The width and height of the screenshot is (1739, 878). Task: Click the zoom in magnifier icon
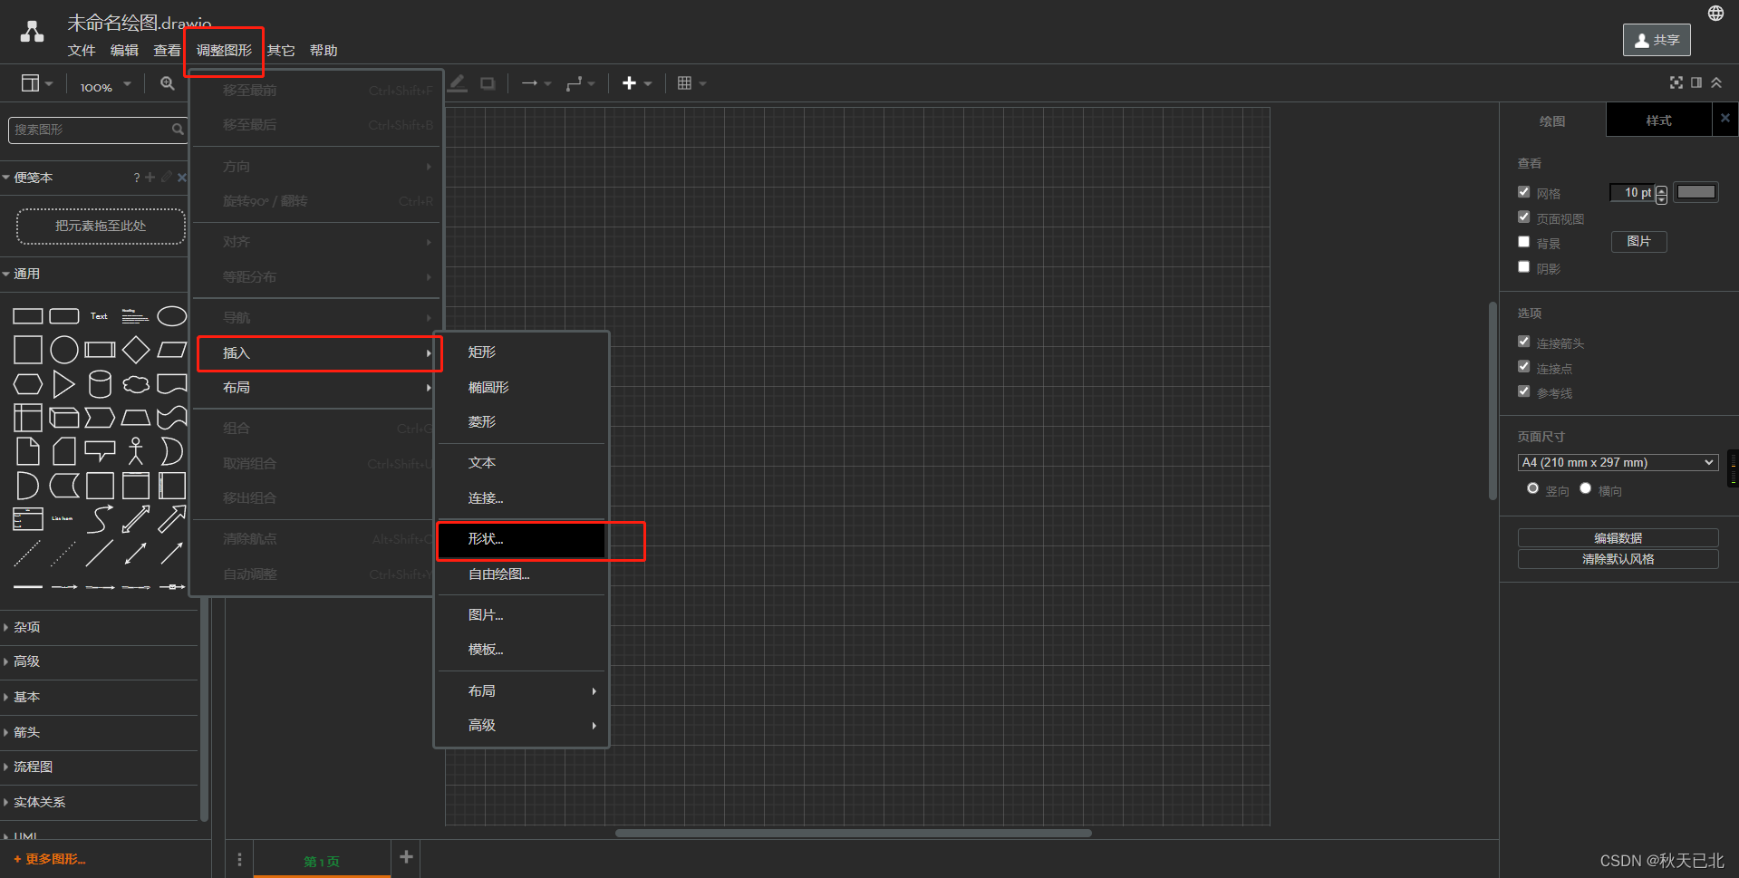tap(168, 83)
